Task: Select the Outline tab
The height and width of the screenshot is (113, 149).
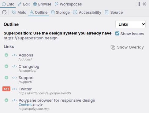Action: tap(39, 13)
